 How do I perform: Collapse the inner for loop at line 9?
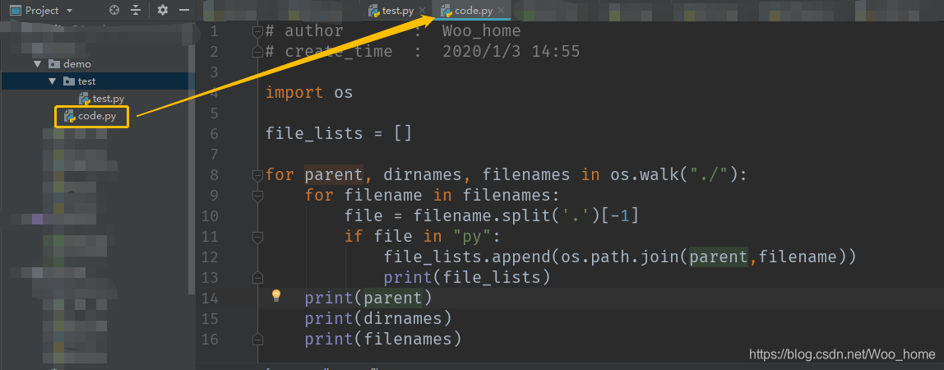257,196
